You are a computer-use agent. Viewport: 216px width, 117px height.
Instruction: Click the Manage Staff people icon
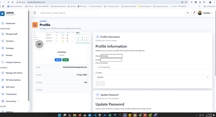click(x=3, y=34)
